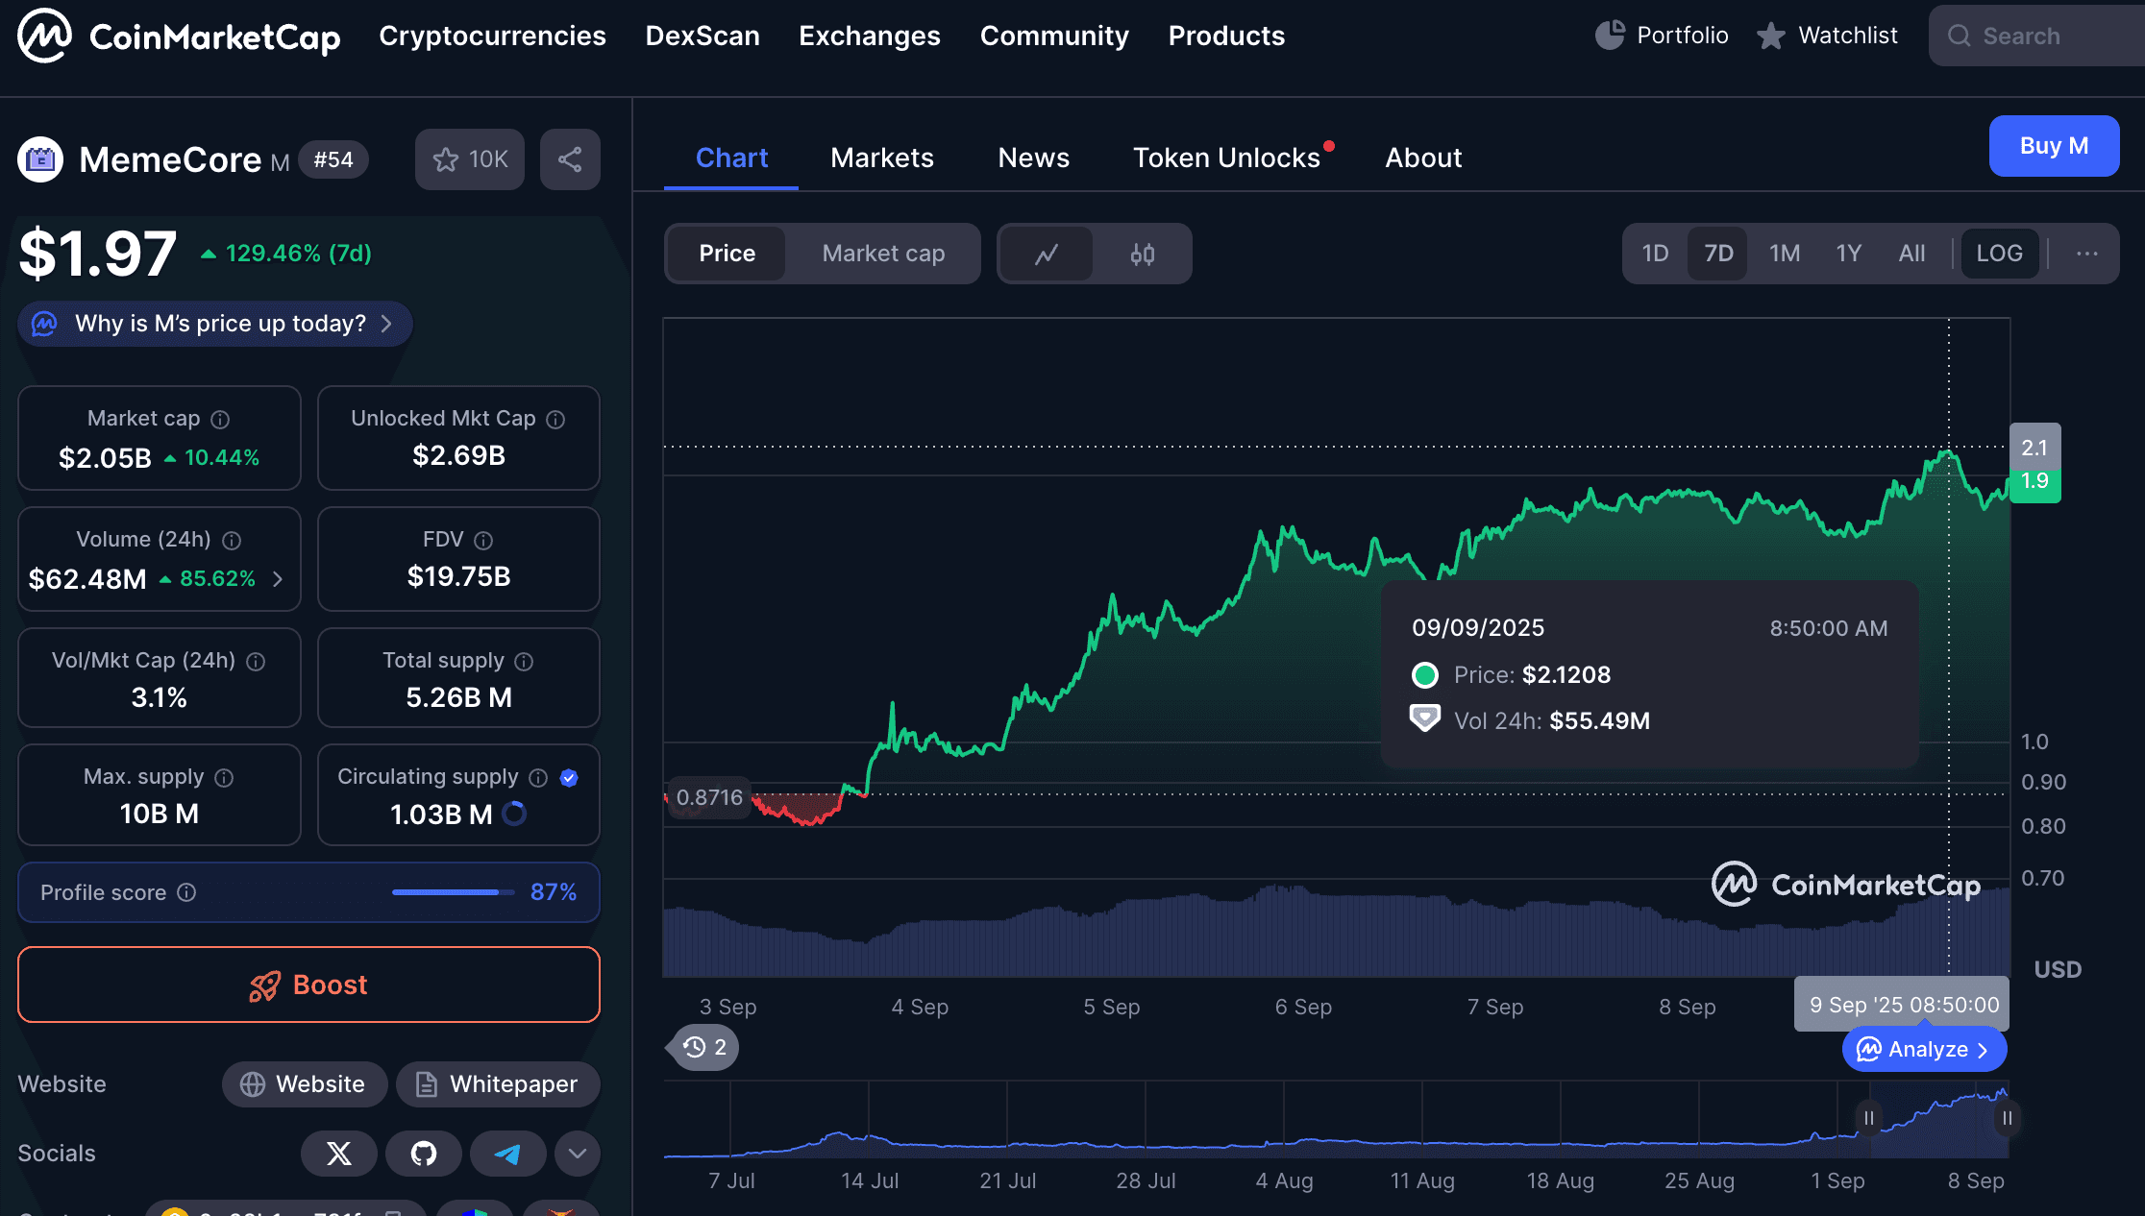Switch to the Markets tab

tap(881, 158)
